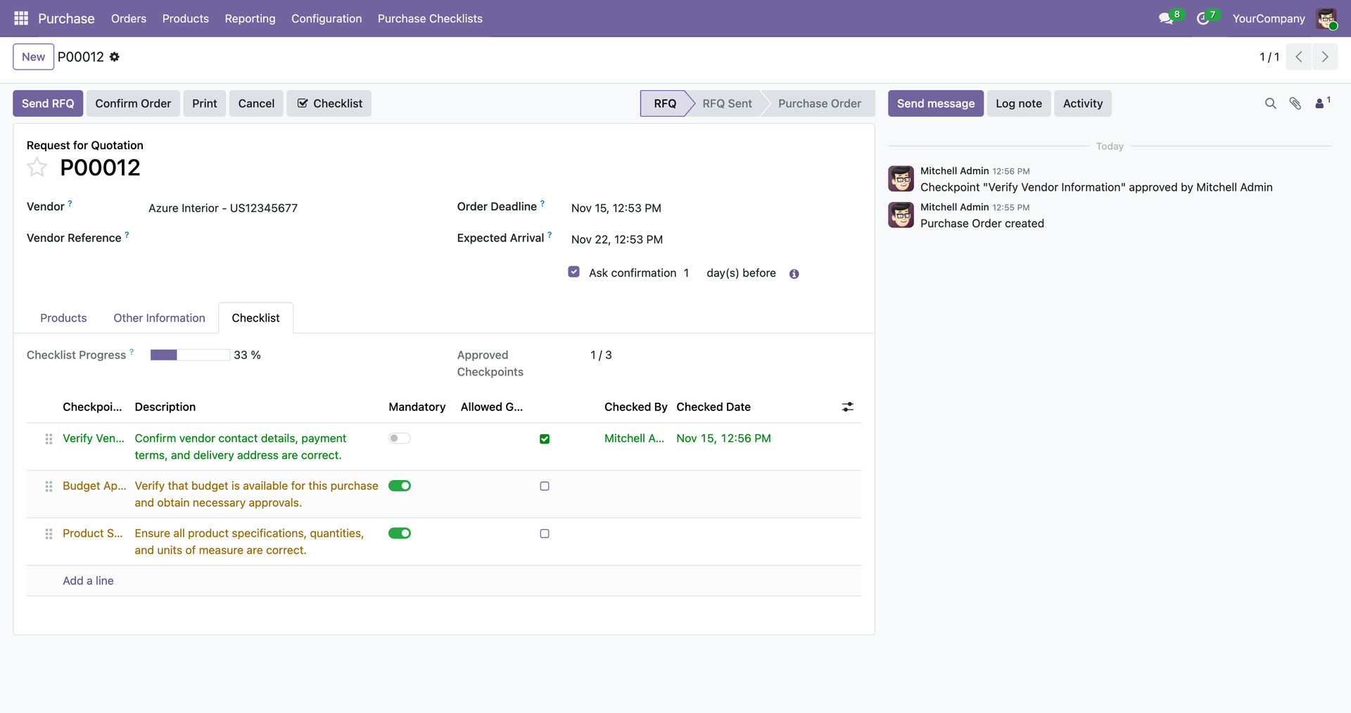Search messages with the magnifier icon
The image size is (1351, 713).
click(1270, 103)
